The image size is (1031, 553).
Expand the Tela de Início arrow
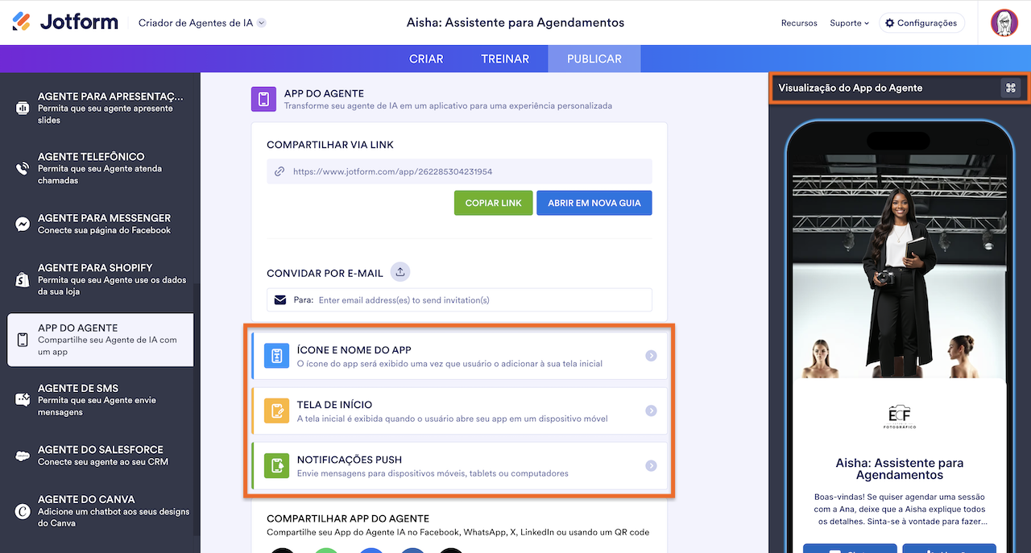(x=651, y=411)
